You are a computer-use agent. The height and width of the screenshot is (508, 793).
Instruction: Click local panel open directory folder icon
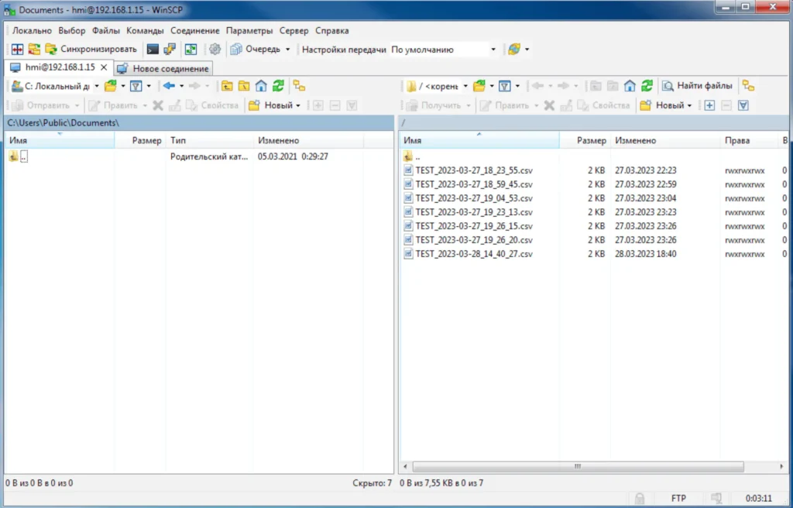pyautogui.click(x=110, y=86)
